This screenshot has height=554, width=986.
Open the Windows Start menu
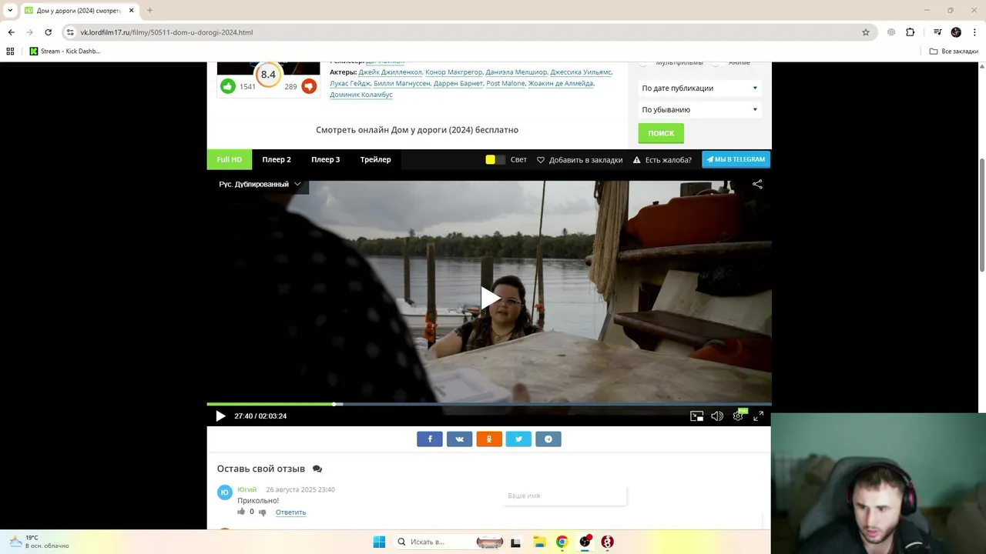pos(379,542)
